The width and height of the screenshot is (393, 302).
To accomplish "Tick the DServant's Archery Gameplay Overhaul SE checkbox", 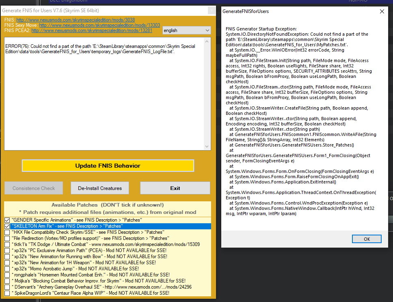I will pyautogui.click(x=7, y=287).
